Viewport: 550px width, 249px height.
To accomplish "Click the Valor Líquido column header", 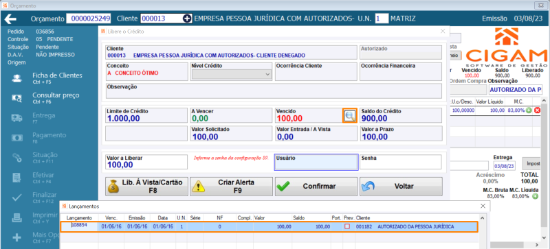I will pos(489,102).
